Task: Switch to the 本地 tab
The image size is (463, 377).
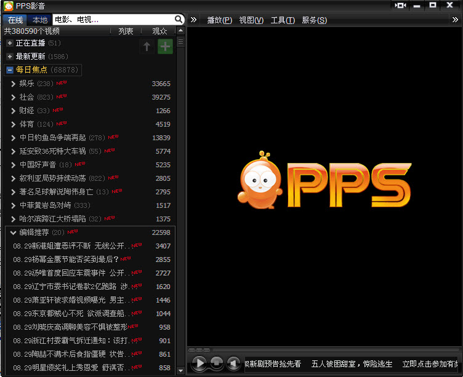Action: [x=39, y=20]
